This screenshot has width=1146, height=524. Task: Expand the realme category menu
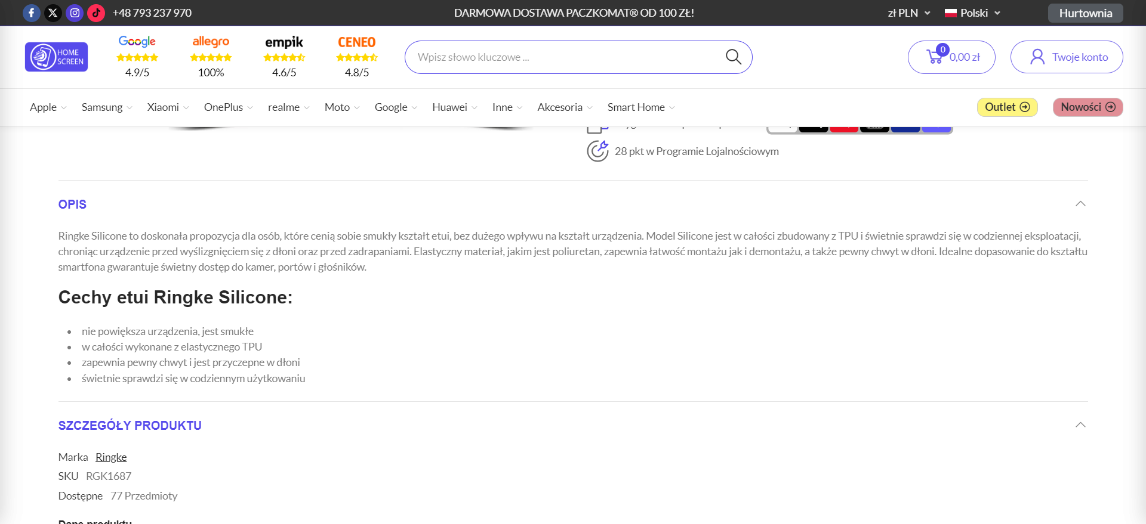[x=289, y=107]
